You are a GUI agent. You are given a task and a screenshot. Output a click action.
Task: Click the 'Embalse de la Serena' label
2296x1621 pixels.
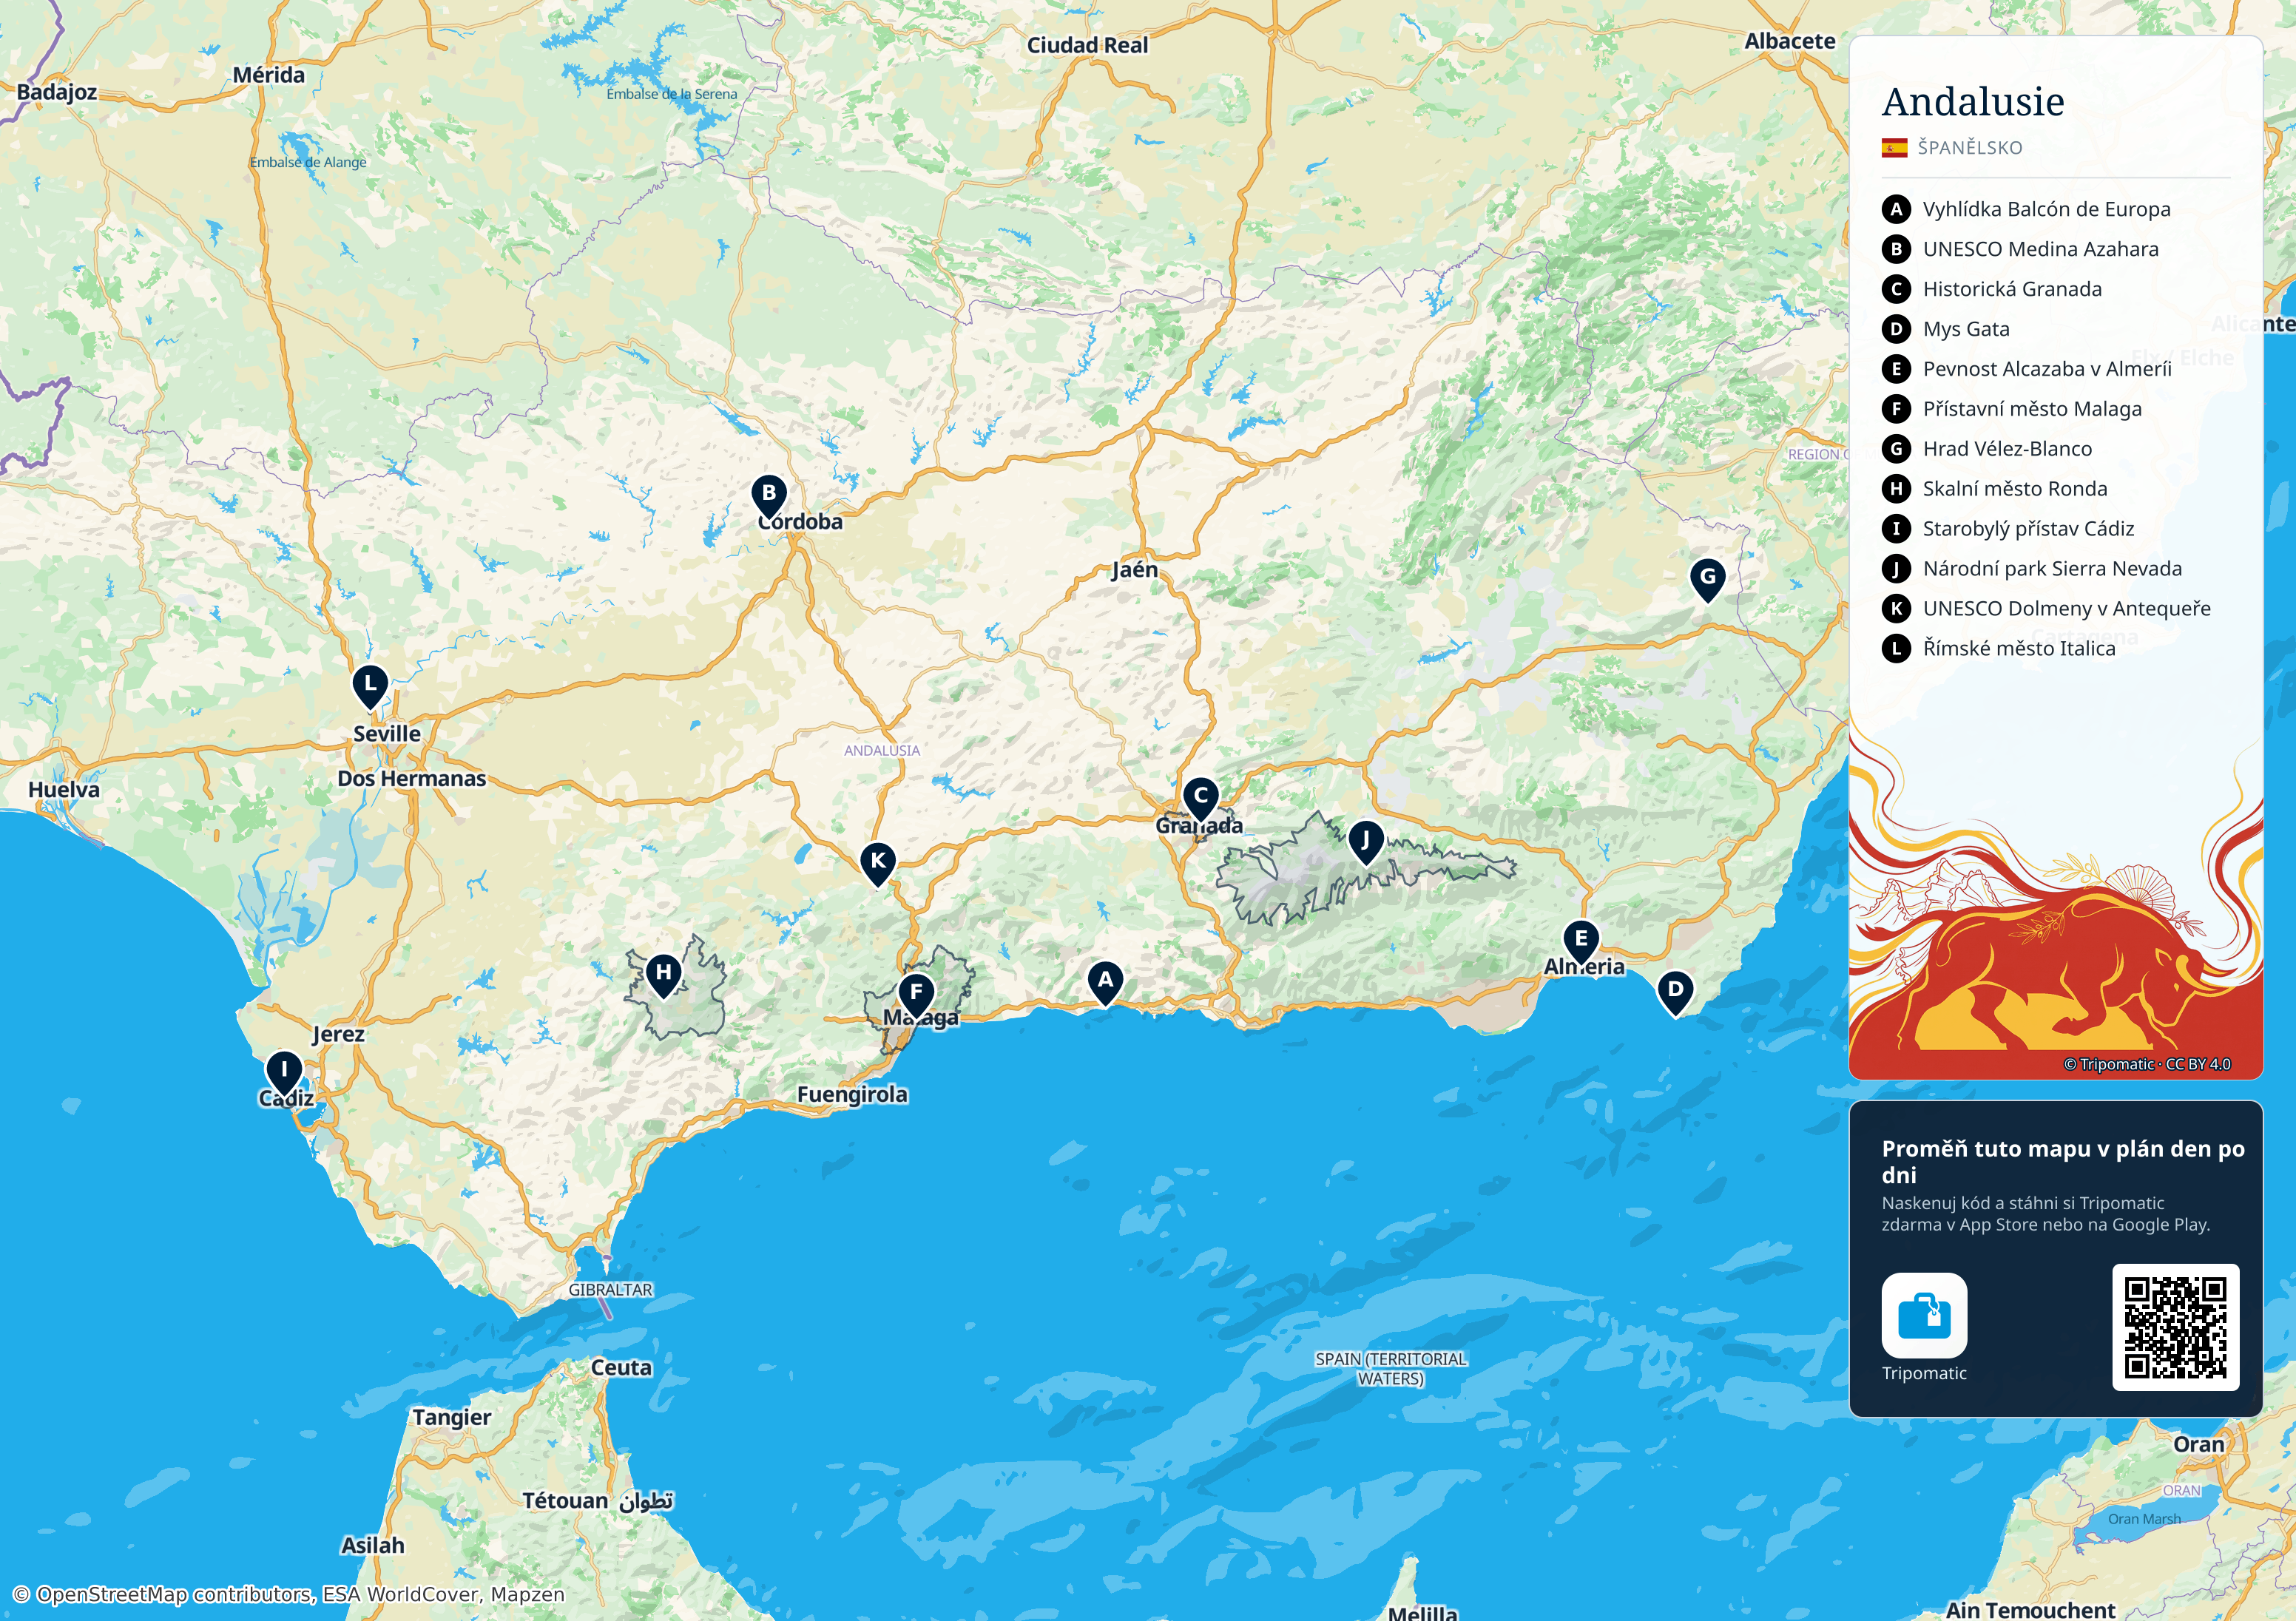[x=671, y=94]
